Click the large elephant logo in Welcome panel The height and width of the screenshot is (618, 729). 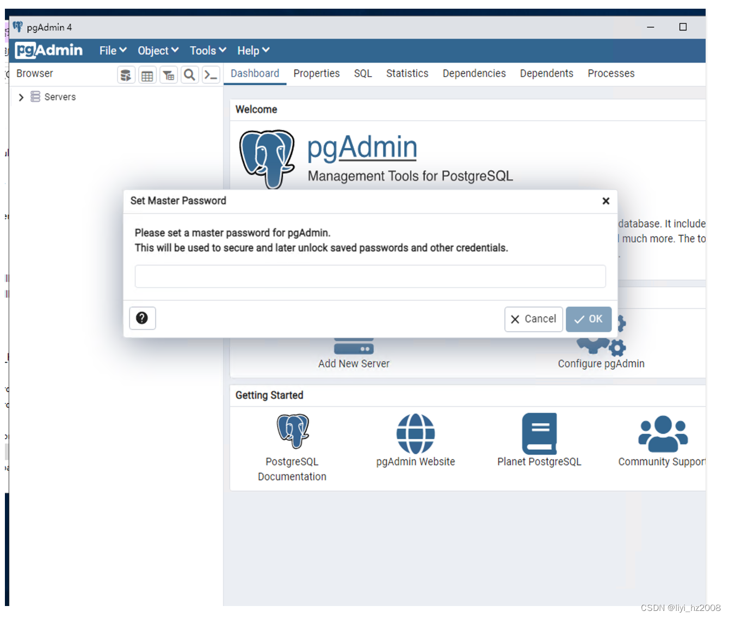coord(267,159)
